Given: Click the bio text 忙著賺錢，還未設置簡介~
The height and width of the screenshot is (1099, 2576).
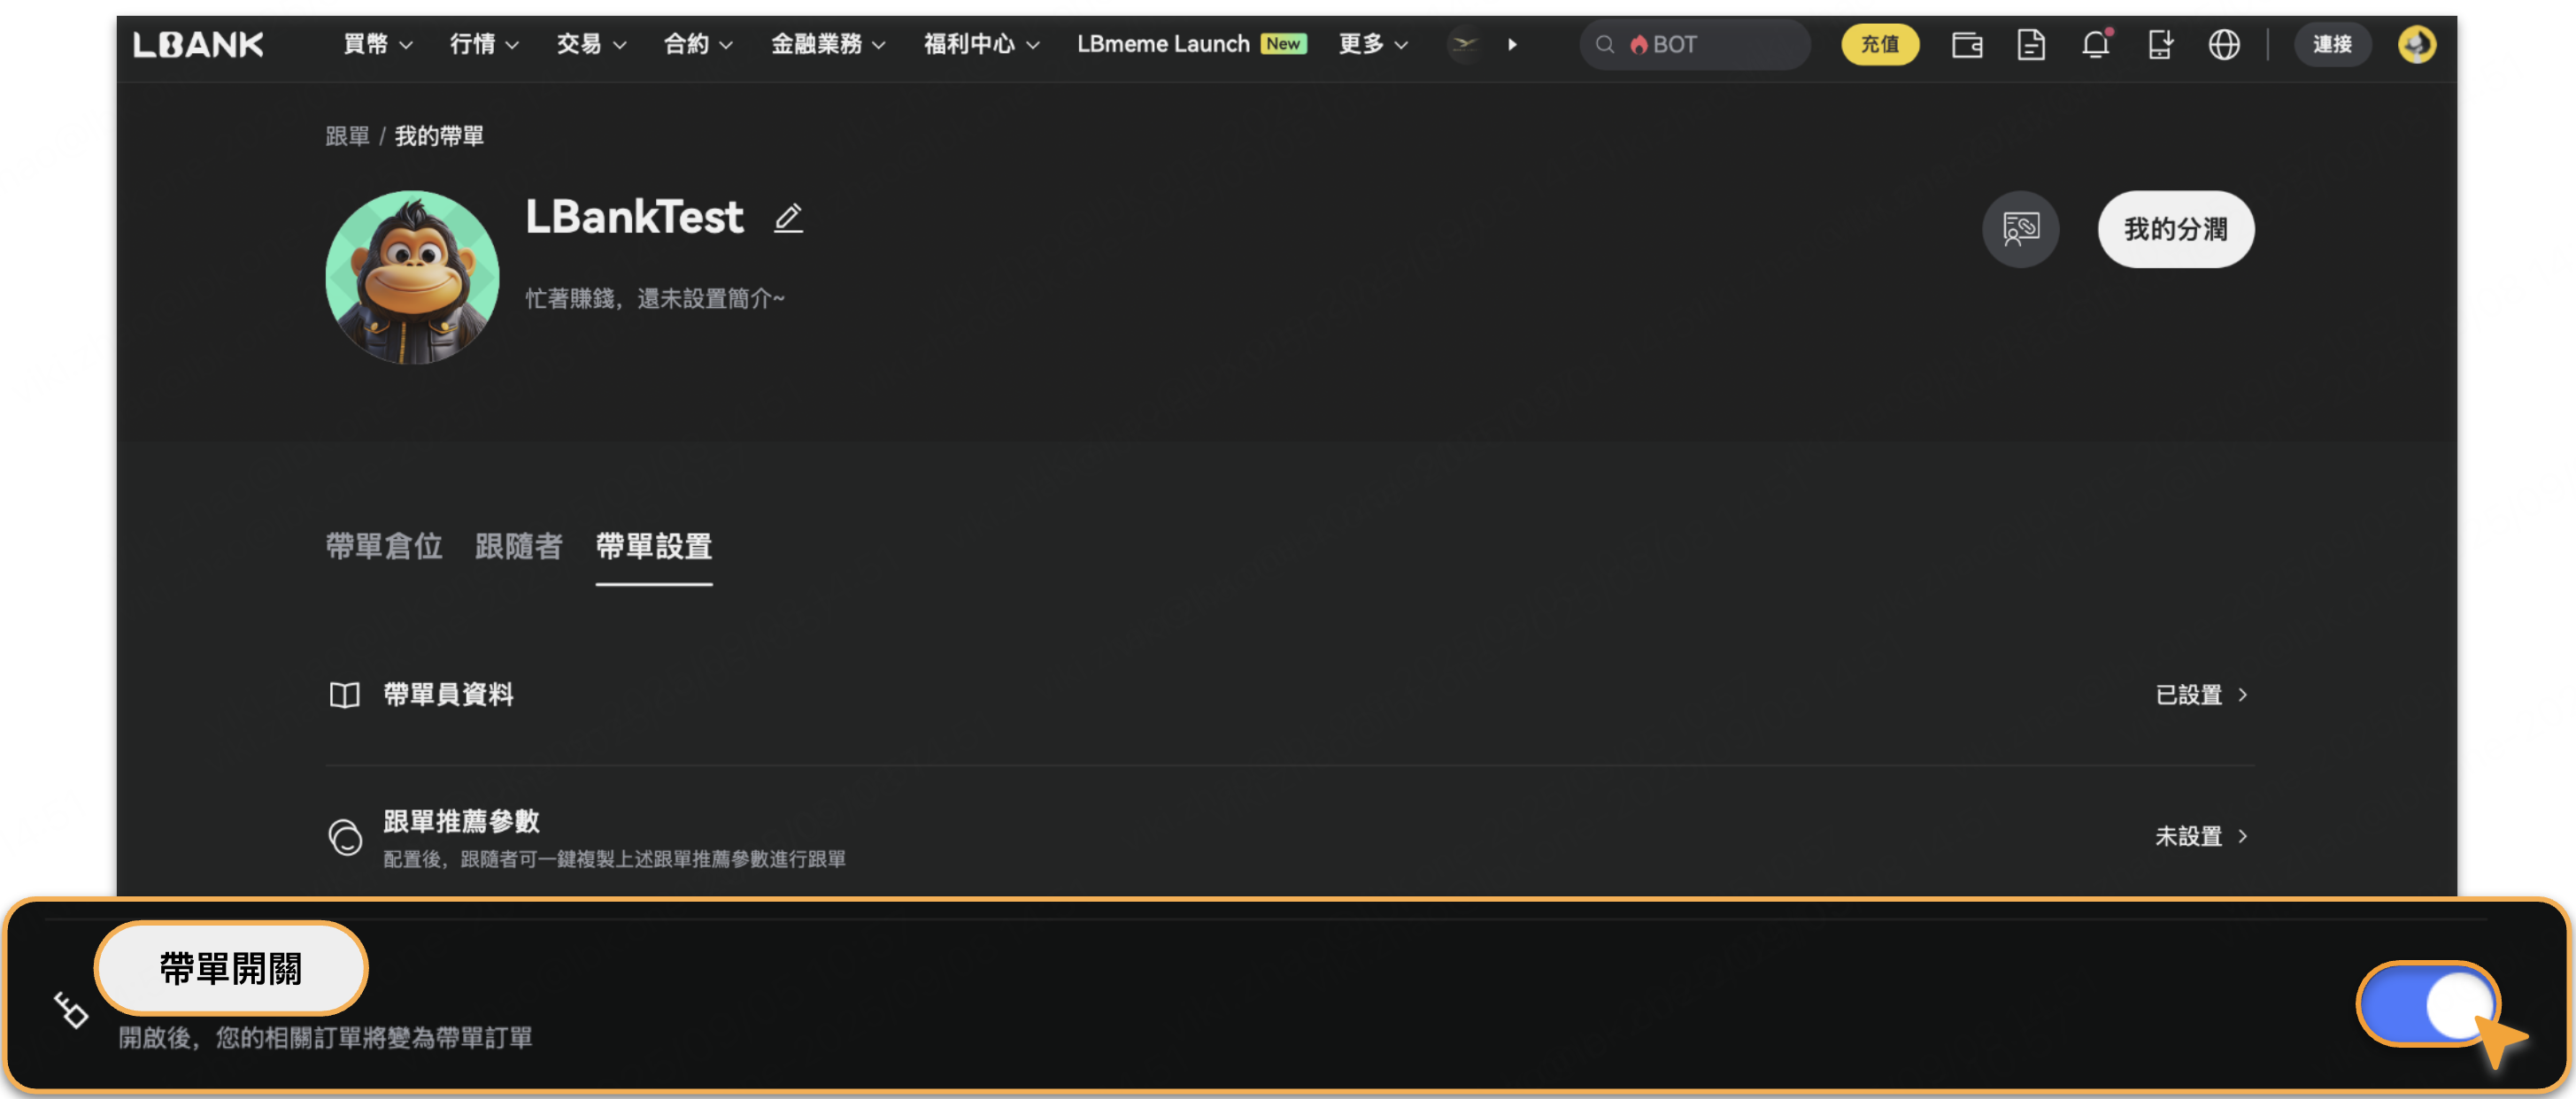Looking at the screenshot, I should pos(655,298).
